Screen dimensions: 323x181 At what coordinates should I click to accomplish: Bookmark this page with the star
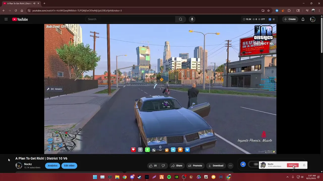[x=268, y=11]
